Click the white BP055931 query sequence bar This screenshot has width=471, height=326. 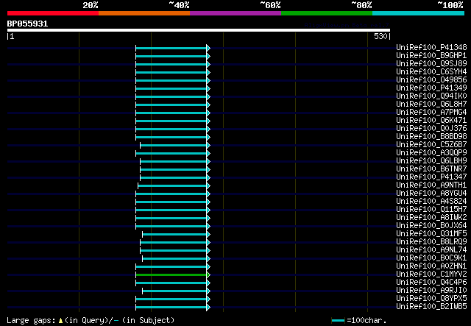click(199, 30)
